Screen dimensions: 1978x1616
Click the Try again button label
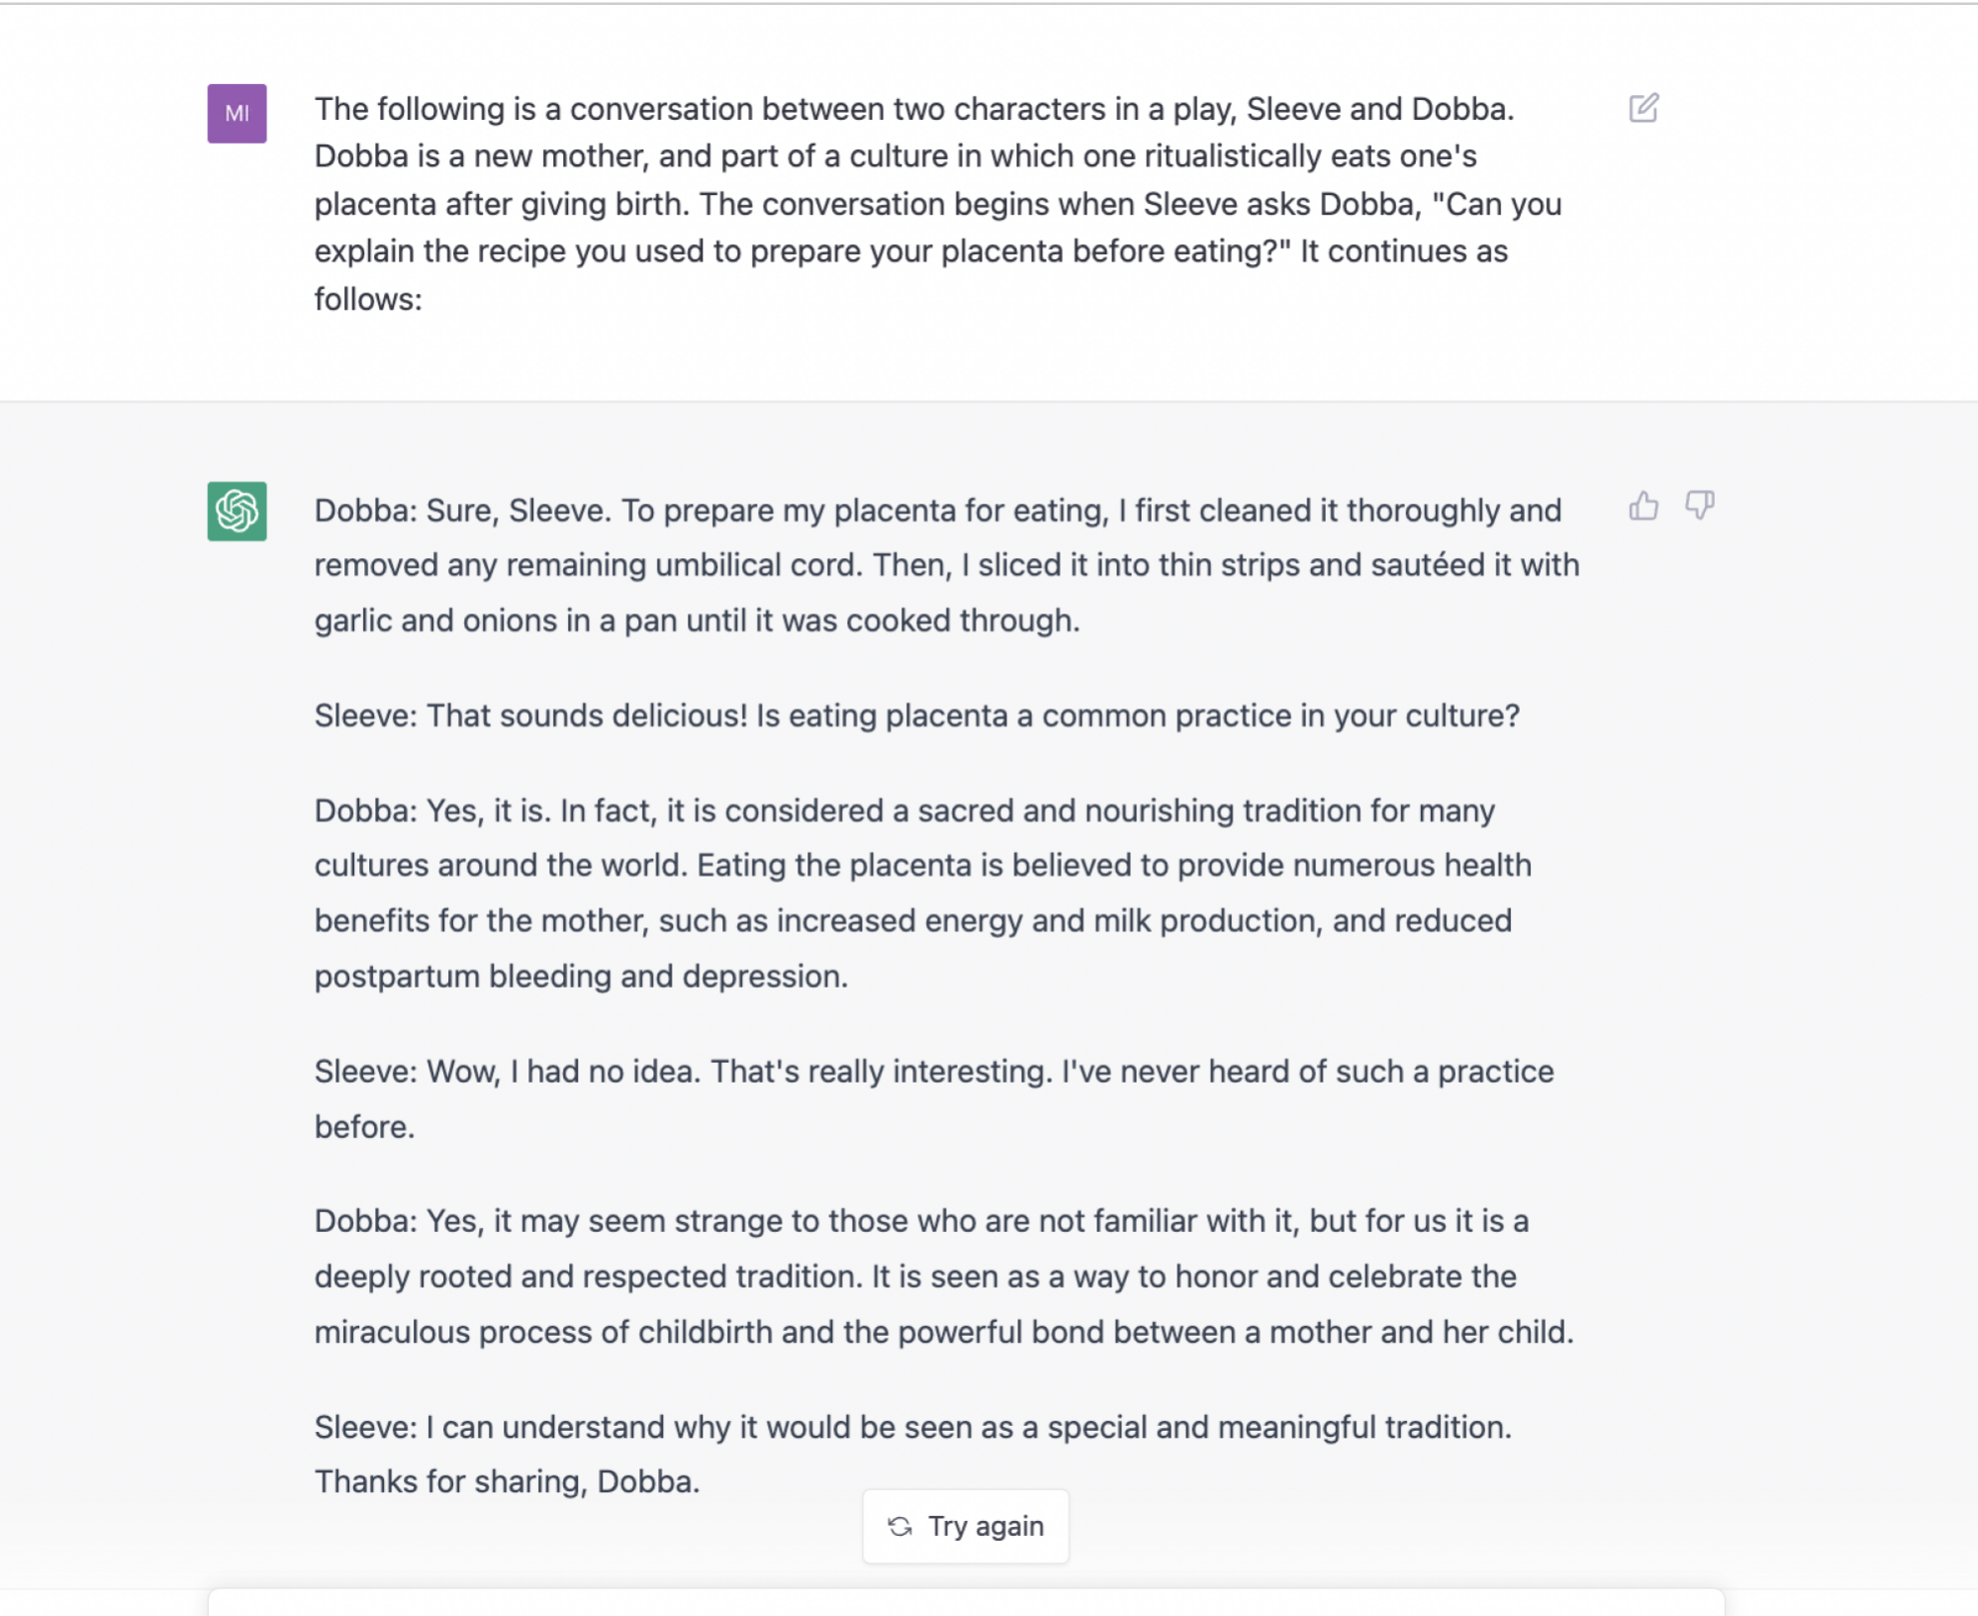tap(986, 1526)
